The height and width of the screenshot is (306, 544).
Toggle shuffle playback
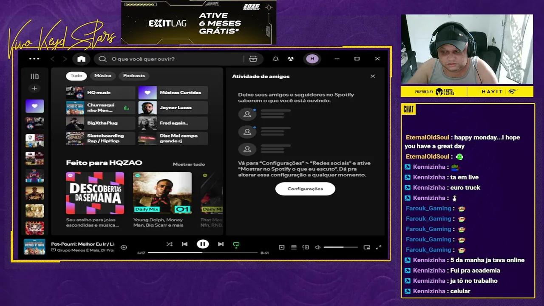pos(169,244)
